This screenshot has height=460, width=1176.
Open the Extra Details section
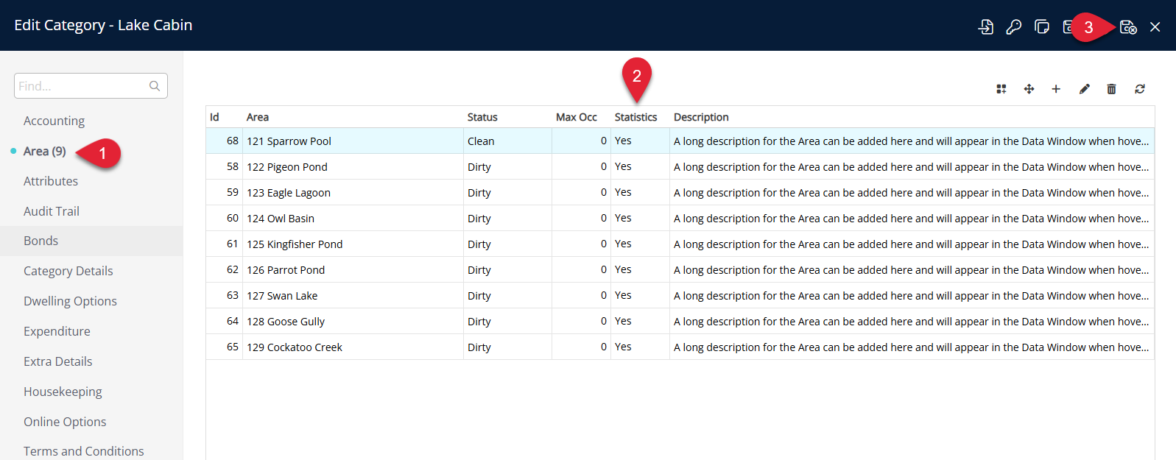(57, 361)
